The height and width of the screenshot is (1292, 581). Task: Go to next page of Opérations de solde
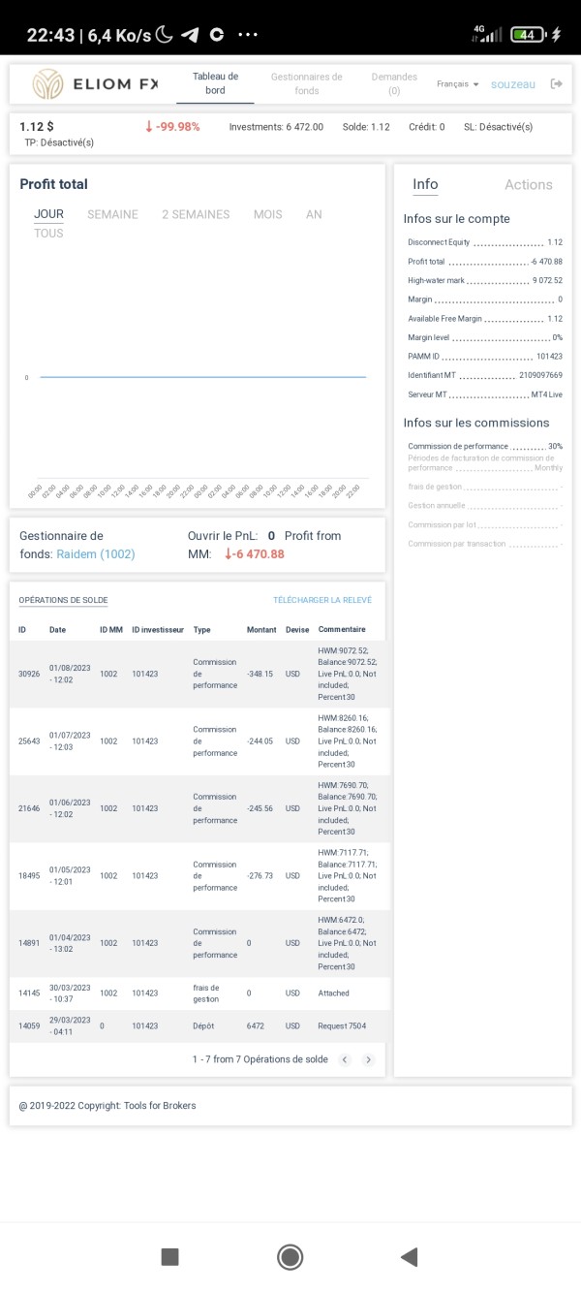point(368,1059)
